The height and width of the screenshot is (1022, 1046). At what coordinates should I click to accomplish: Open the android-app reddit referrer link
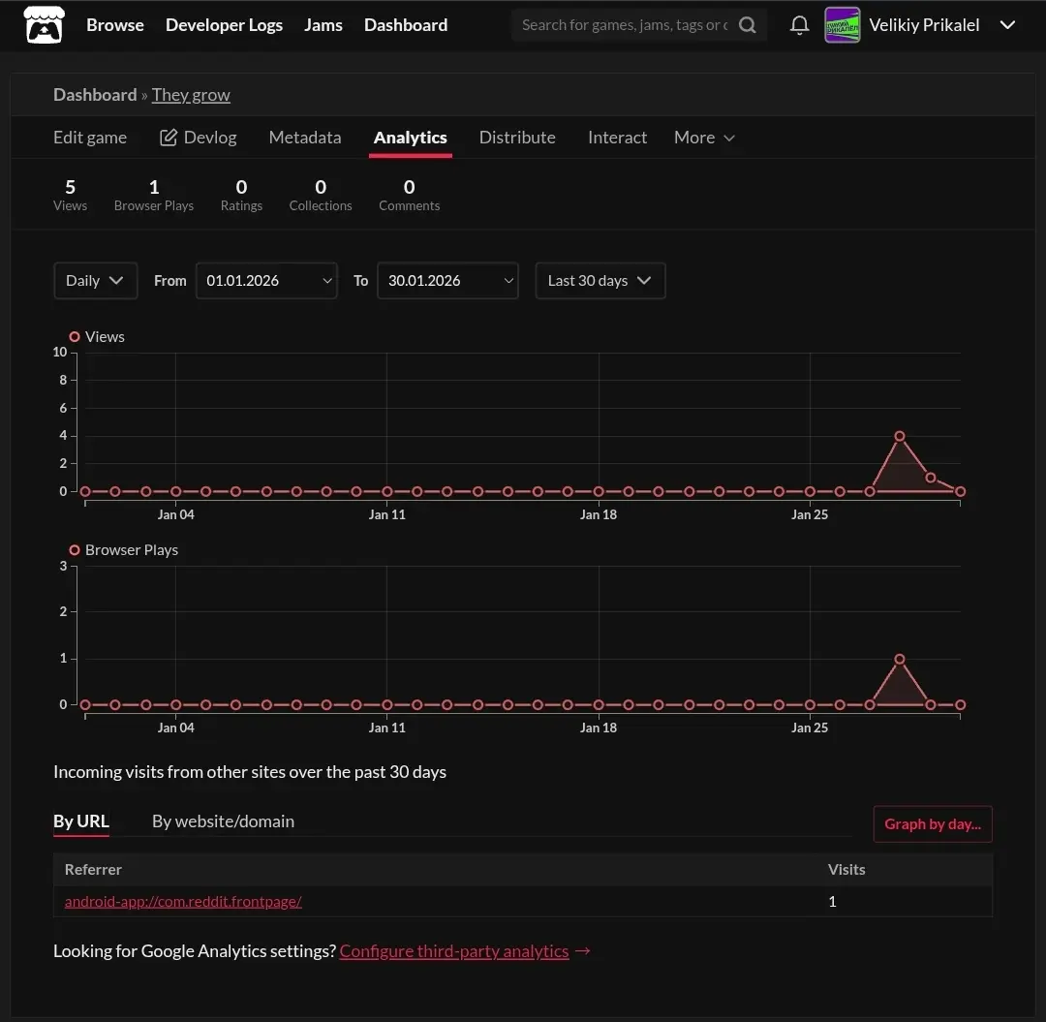tap(183, 902)
